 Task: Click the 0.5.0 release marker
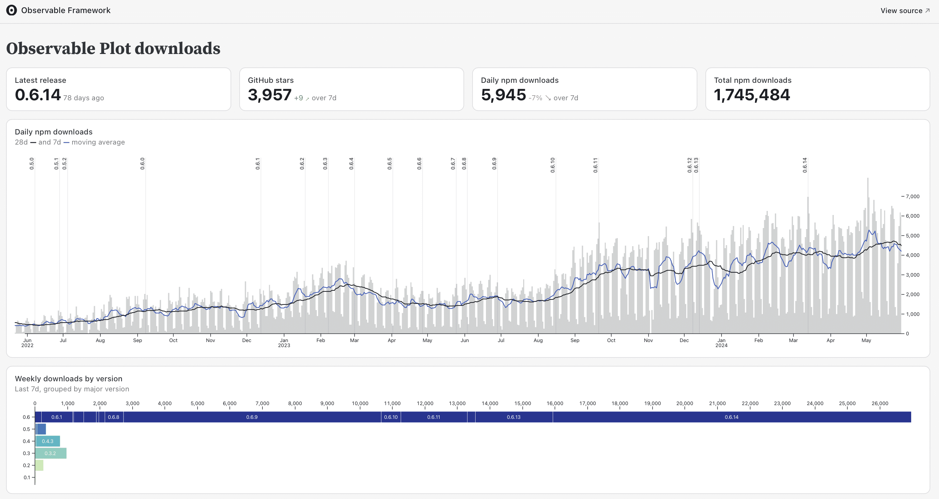(32, 164)
